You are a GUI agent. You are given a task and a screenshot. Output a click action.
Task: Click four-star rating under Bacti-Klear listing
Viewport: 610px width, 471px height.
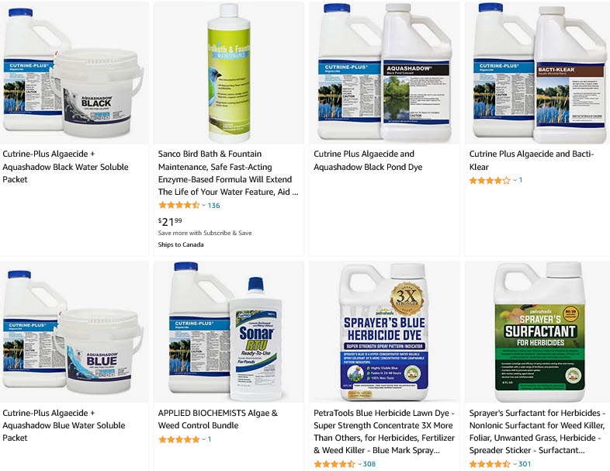tap(490, 181)
